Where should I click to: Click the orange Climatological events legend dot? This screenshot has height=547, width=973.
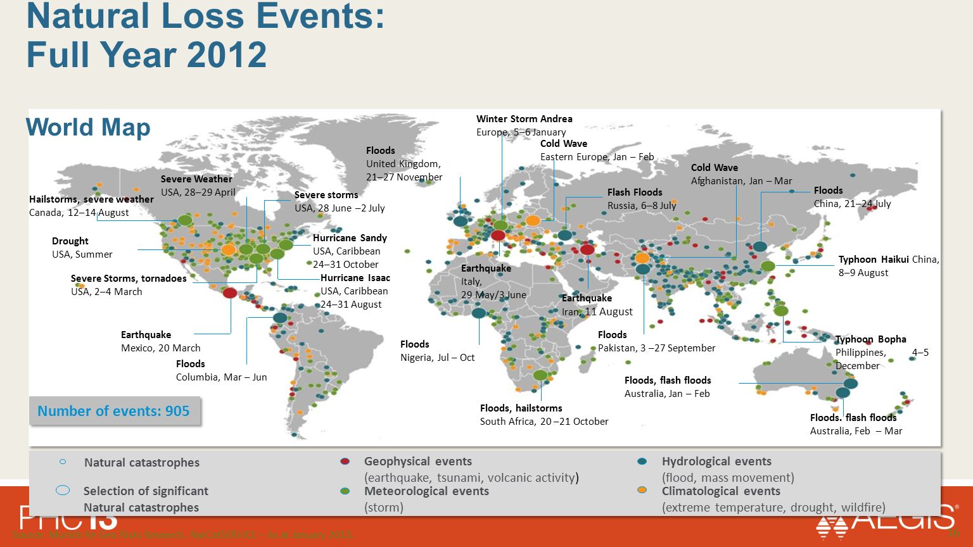(x=642, y=490)
